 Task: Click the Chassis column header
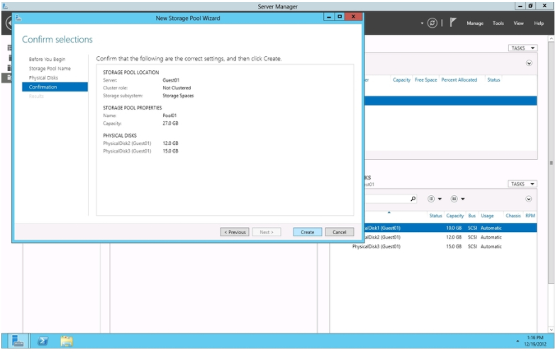(513, 216)
